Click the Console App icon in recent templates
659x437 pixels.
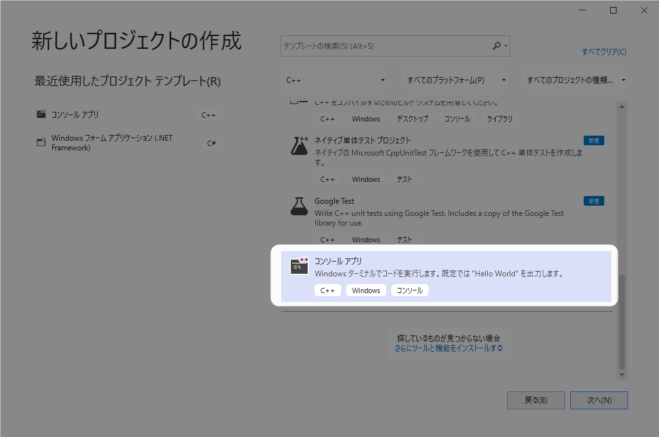coord(41,114)
